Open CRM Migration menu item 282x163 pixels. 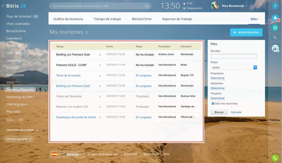(17, 104)
